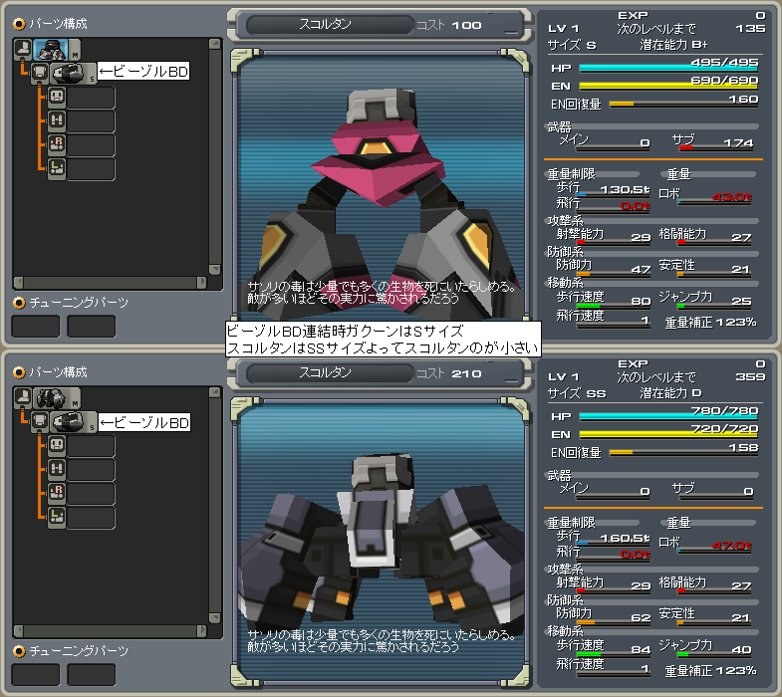Select the left arm slot icon in upper tree
Viewport: 782px width, 697px height.
coord(57,169)
